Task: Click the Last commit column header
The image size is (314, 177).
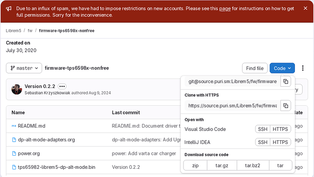Action: [x=126, y=113]
